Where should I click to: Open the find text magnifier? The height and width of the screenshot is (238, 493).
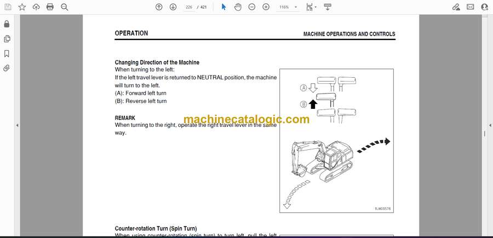pyautogui.click(x=65, y=7)
